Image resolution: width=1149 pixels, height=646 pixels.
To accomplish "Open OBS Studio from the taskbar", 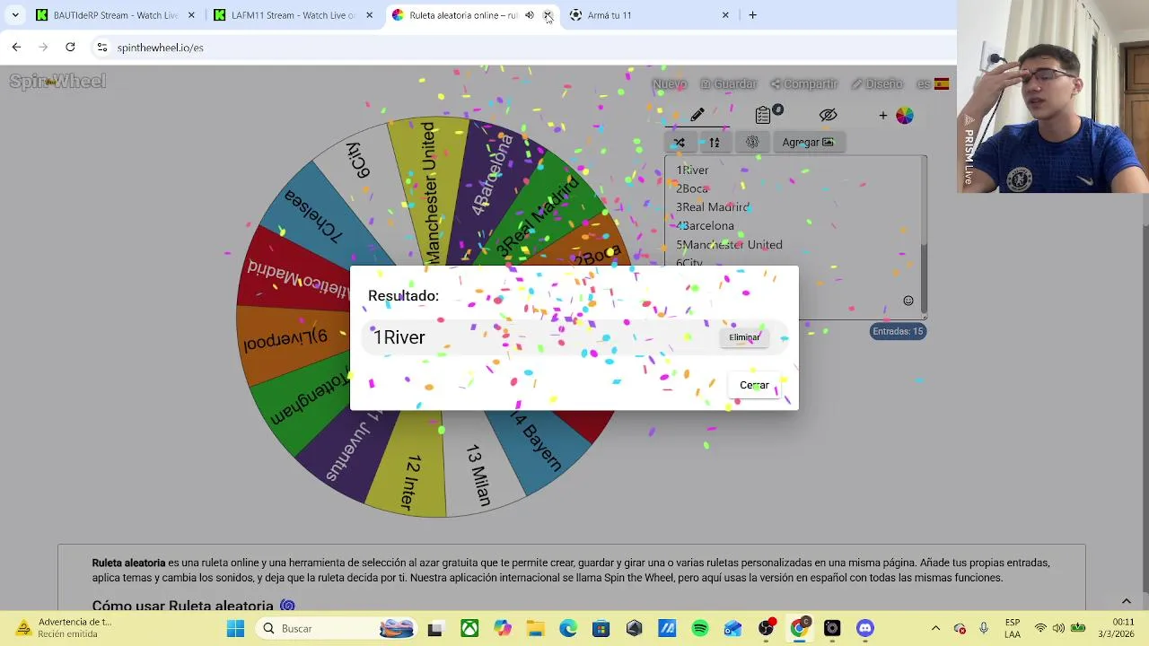I will 766,628.
